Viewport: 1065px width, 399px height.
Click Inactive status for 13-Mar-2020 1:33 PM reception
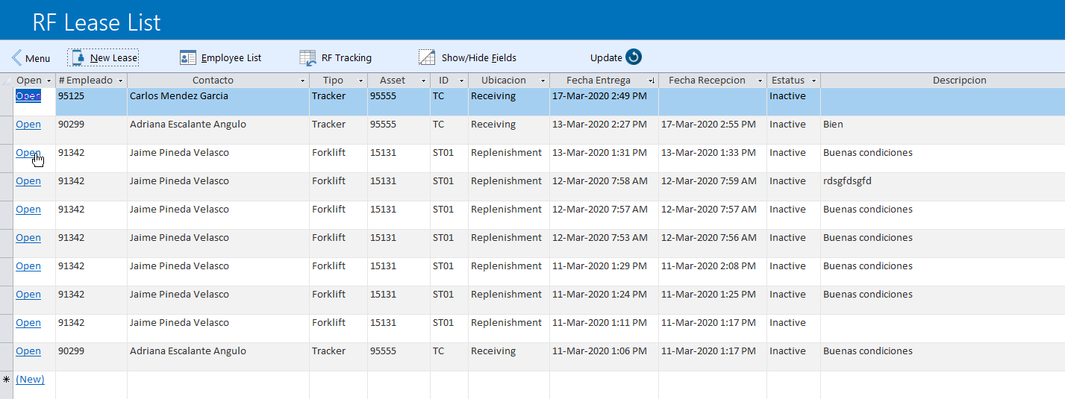pos(793,158)
